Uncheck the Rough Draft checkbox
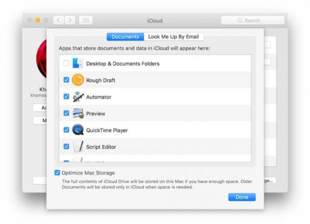The image size is (310, 224). 66,80
